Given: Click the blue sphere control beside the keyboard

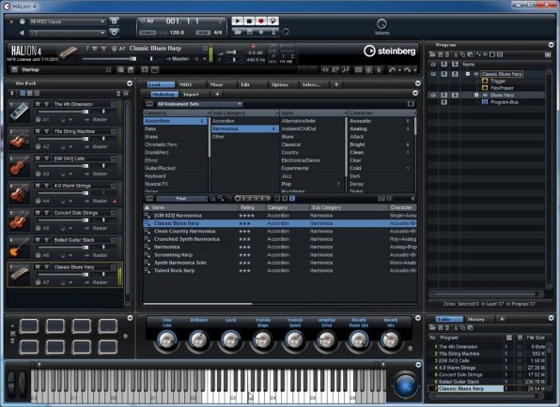Looking at the screenshot, I should [405, 385].
